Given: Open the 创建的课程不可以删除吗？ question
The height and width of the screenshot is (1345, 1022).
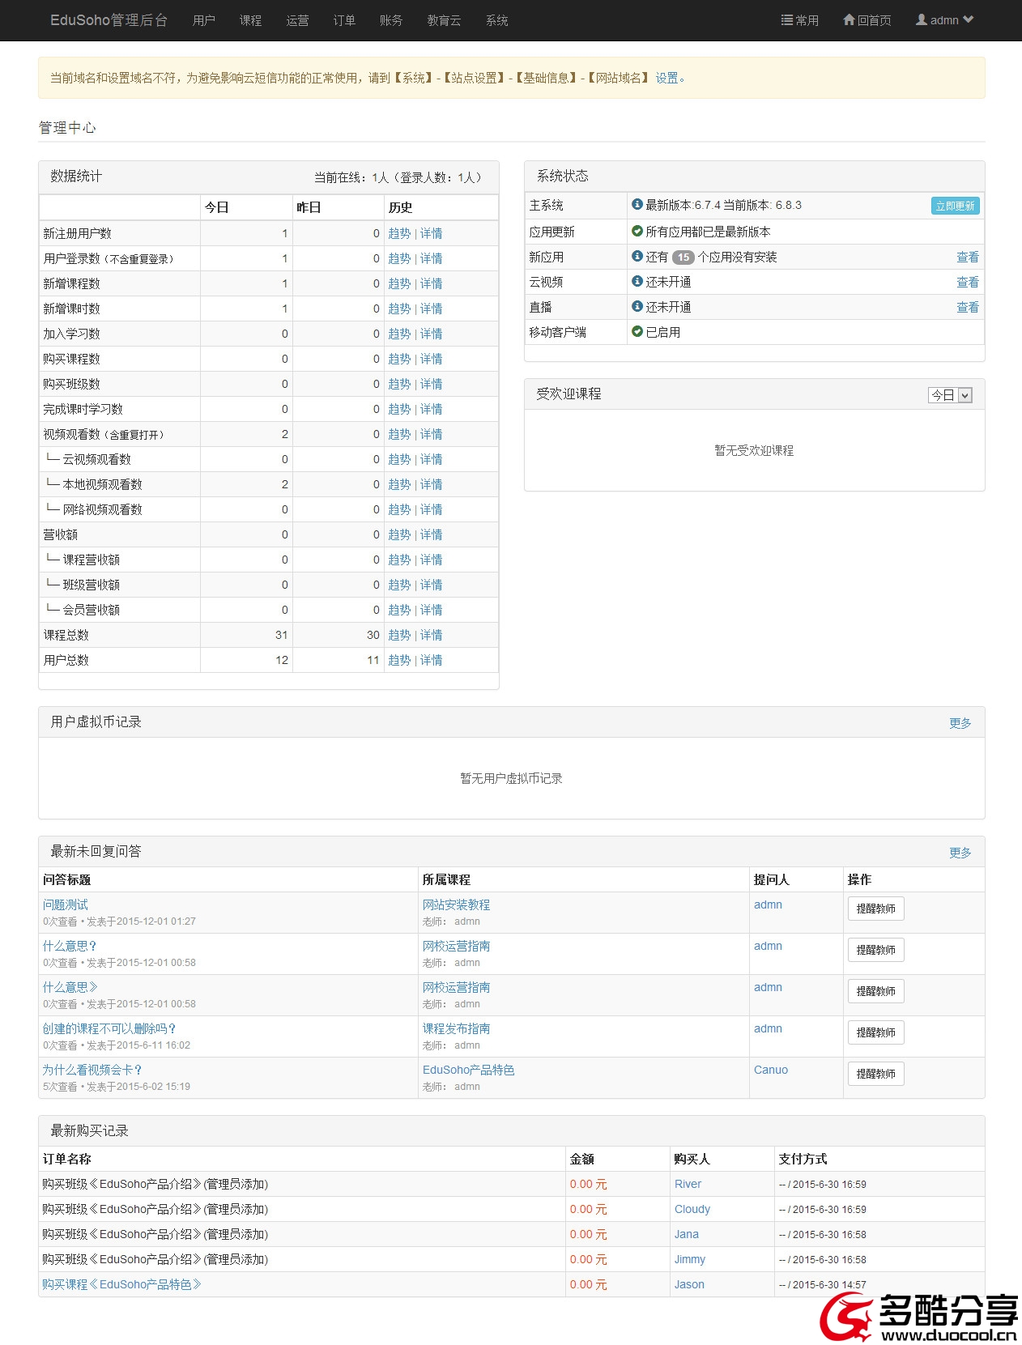Looking at the screenshot, I should pyautogui.click(x=110, y=1028).
